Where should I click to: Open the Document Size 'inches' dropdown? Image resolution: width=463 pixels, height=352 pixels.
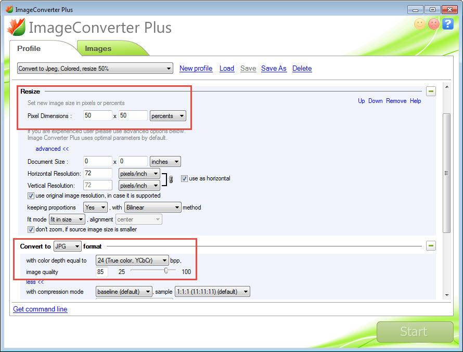coord(165,162)
